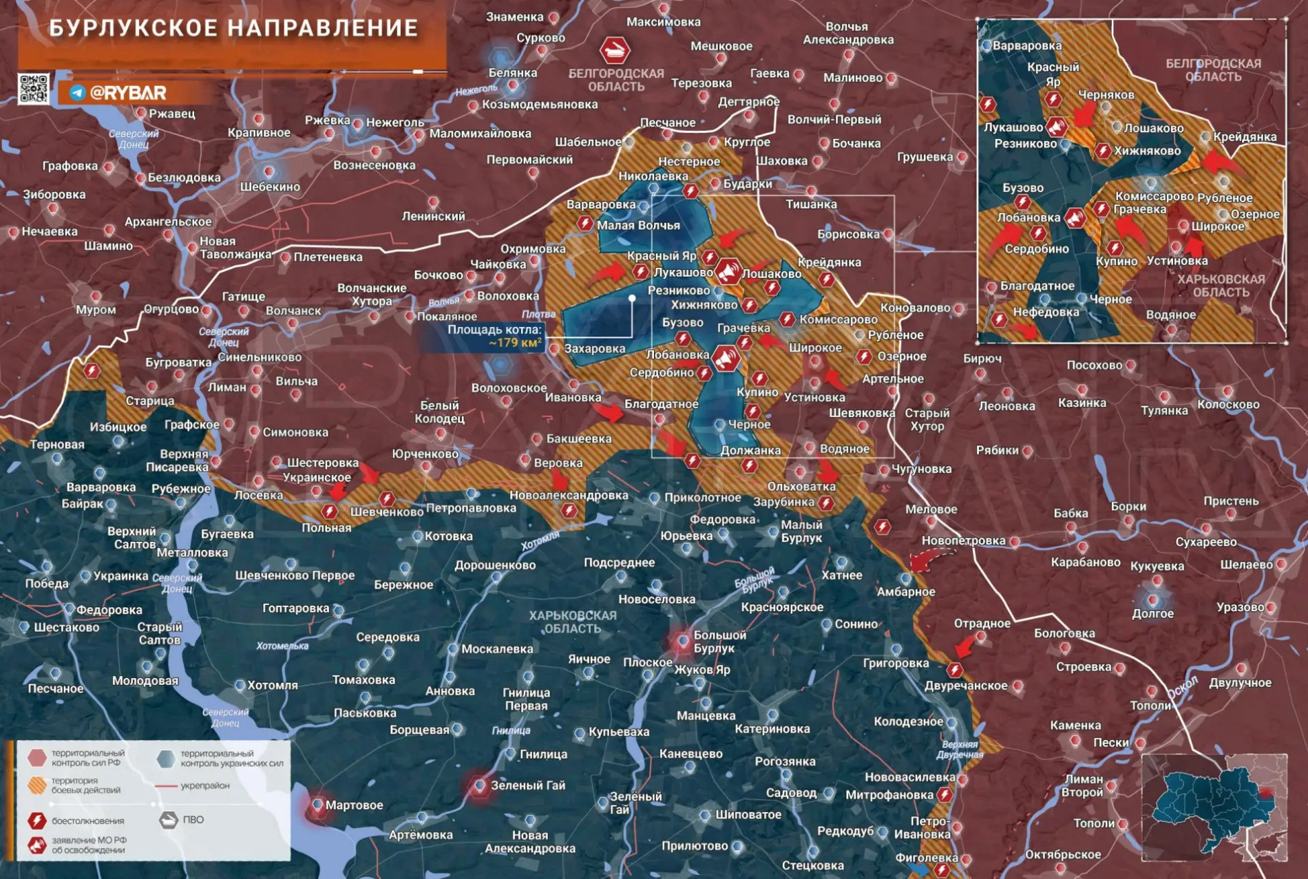This screenshot has width=1308, height=879.
Task: Click the megaphone icon near Лобановка in inset map
Action: (1075, 218)
